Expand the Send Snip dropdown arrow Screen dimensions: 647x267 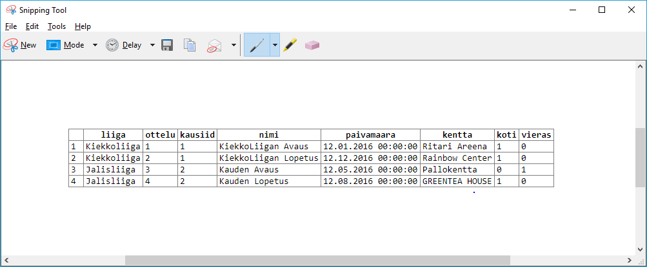(234, 45)
